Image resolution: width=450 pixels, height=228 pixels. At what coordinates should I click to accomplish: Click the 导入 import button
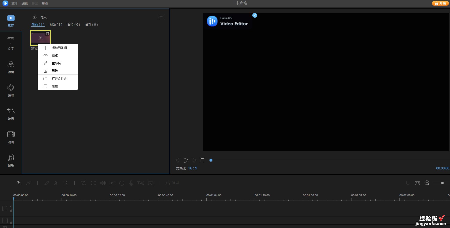pos(40,17)
